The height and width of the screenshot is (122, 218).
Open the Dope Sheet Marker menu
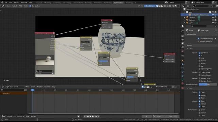pyautogui.click(x=40, y=87)
